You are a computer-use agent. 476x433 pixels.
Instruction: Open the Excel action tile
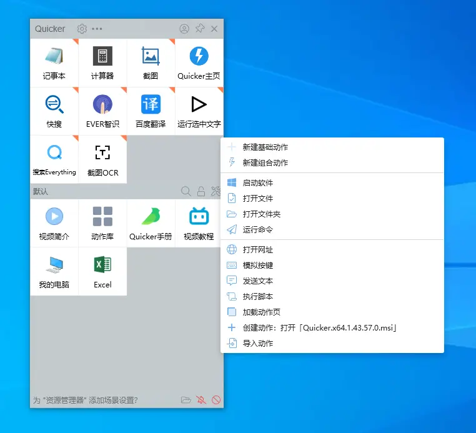click(x=102, y=271)
